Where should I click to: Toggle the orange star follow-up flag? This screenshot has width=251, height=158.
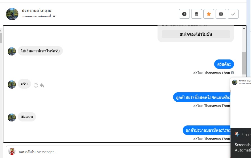click(x=209, y=14)
